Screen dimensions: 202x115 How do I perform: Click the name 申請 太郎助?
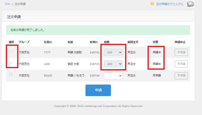75,52
